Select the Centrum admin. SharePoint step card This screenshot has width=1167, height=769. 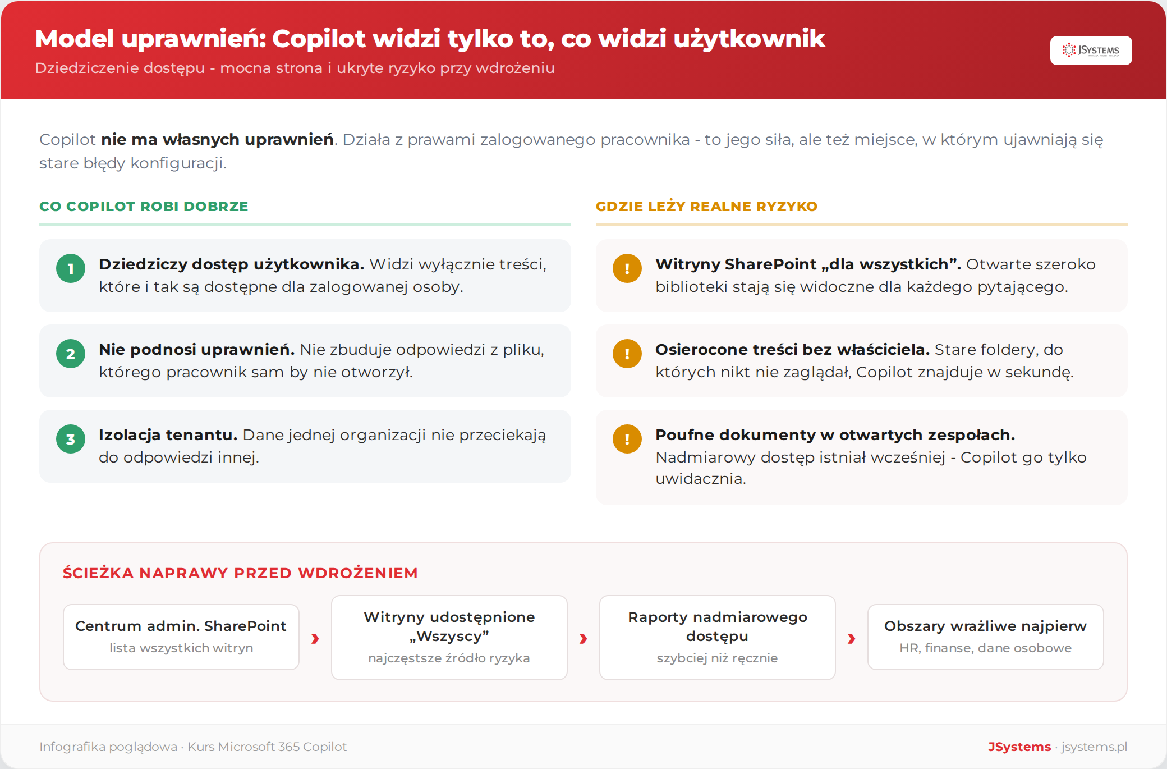[181, 637]
